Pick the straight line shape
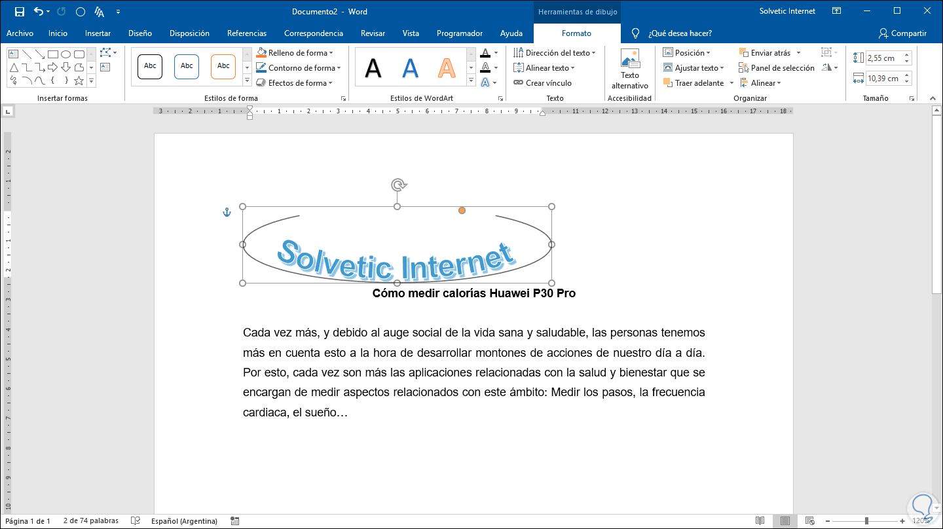 [x=27, y=54]
